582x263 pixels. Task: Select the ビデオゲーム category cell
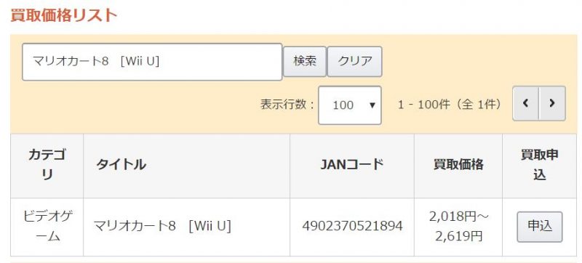47,227
